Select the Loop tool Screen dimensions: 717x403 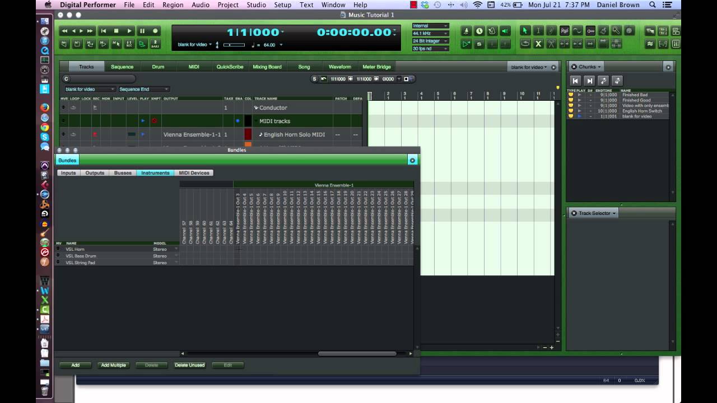point(525,44)
